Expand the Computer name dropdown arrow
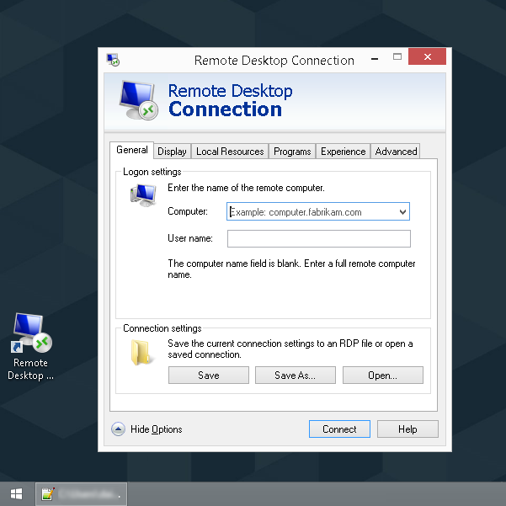The width and height of the screenshot is (506, 506). click(402, 211)
